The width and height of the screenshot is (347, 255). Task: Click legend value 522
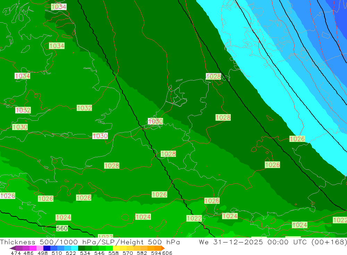pyautogui.click(x=70, y=253)
